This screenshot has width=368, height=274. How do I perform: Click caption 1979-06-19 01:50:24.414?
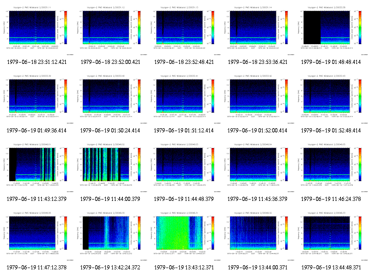pos(110,131)
